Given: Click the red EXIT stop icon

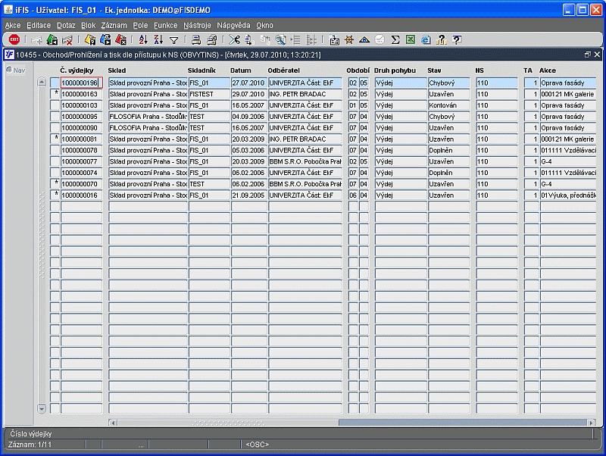Looking at the screenshot, I should coord(14,39).
